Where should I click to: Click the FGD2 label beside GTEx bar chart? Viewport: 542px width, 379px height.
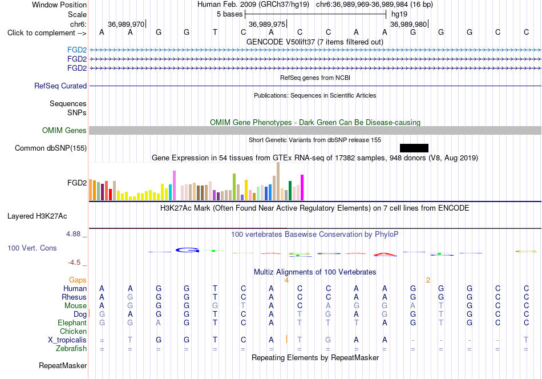[x=77, y=183]
